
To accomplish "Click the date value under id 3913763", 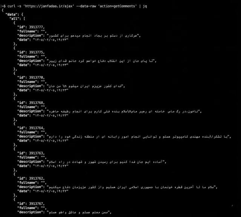I will [50, 166].
